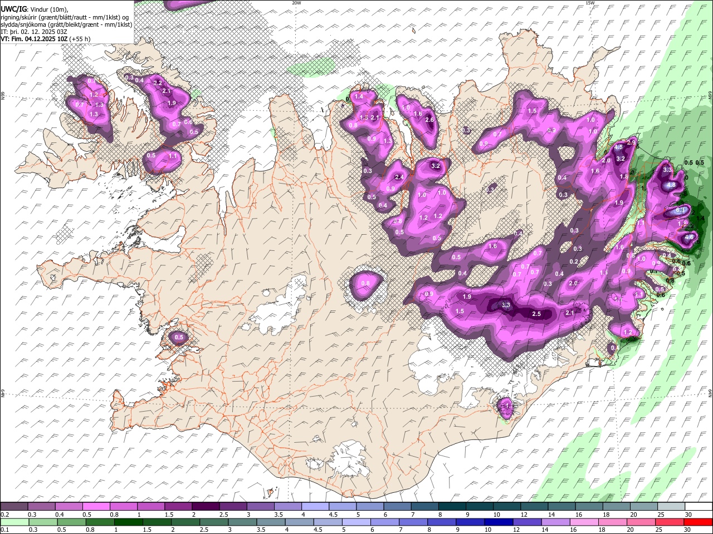This screenshot has width=713, height=534.
Task: Click the '20W' longitude label
Action: [x=296, y=3]
